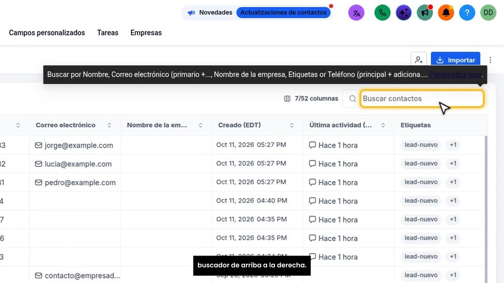Click the Personaliza aquí link
The height and width of the screenshot is (283, 504).
click(455, 75)
